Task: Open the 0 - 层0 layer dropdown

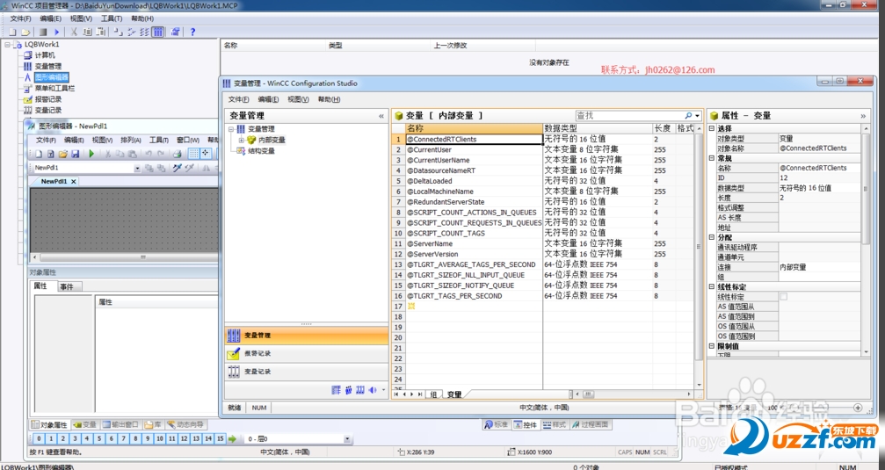Action: click(x=347, y=439)
